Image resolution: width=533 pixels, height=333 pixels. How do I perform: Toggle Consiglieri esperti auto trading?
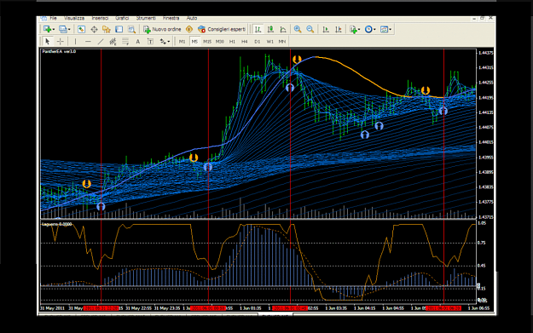pos(221,30)
